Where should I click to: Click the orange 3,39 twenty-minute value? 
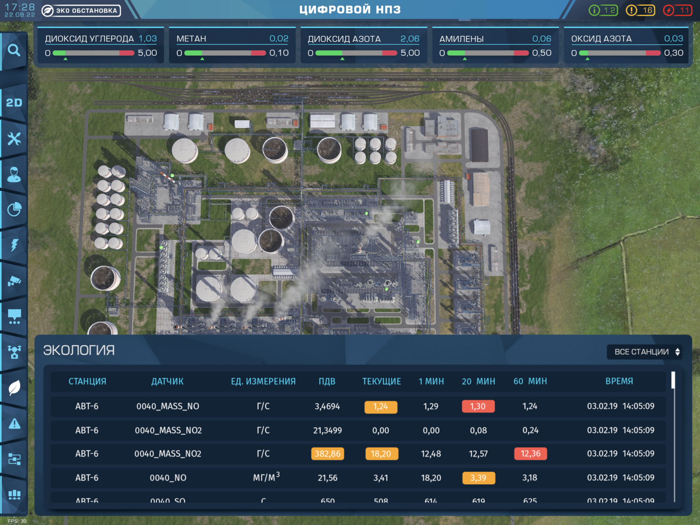[x=479, y=478]
